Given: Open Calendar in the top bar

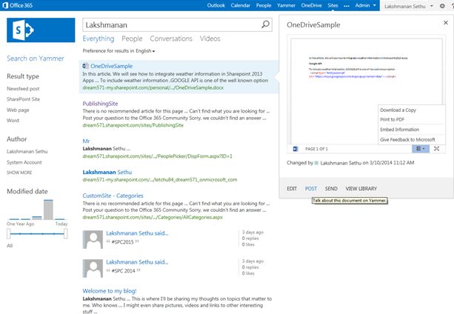Looking at the screenshot, I should tap(240, 5).
